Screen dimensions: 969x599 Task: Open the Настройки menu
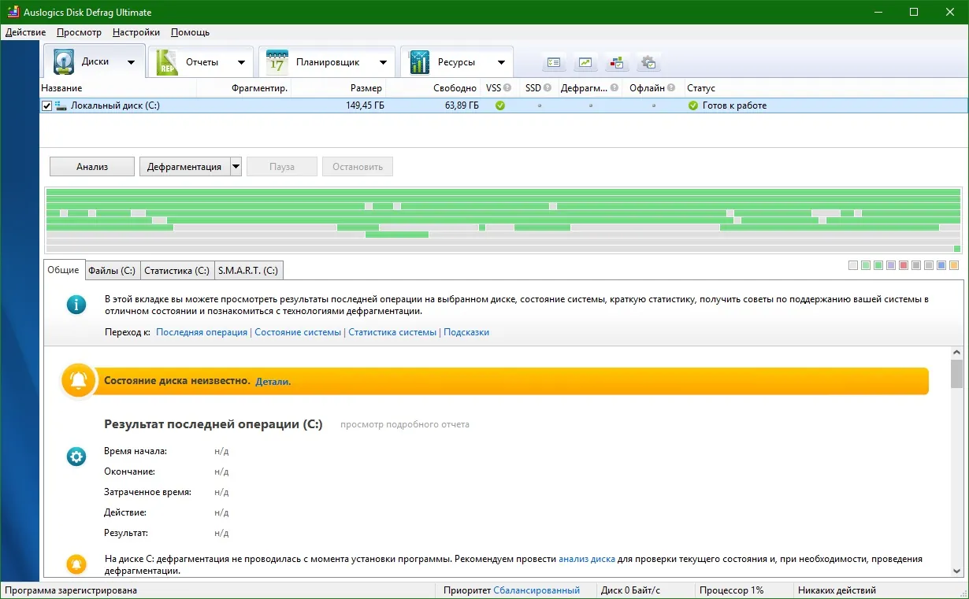(x=136, y=32)
